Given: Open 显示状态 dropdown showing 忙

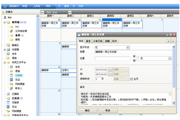Looking at the screenshot, I should click(x=128, y=47).
